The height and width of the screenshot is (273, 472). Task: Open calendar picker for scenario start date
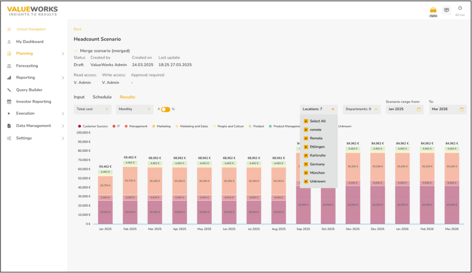pos(419,109)
